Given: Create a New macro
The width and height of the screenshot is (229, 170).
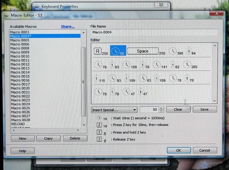Looking at the screenshot, I should (x=23, y=138).
